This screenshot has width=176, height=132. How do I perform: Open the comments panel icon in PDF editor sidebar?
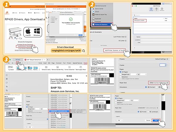[7, 83]
